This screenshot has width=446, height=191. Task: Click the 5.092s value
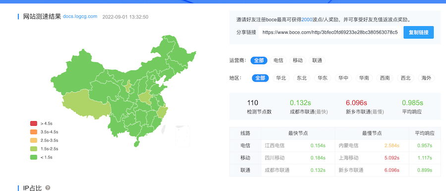tap(392, 158)
